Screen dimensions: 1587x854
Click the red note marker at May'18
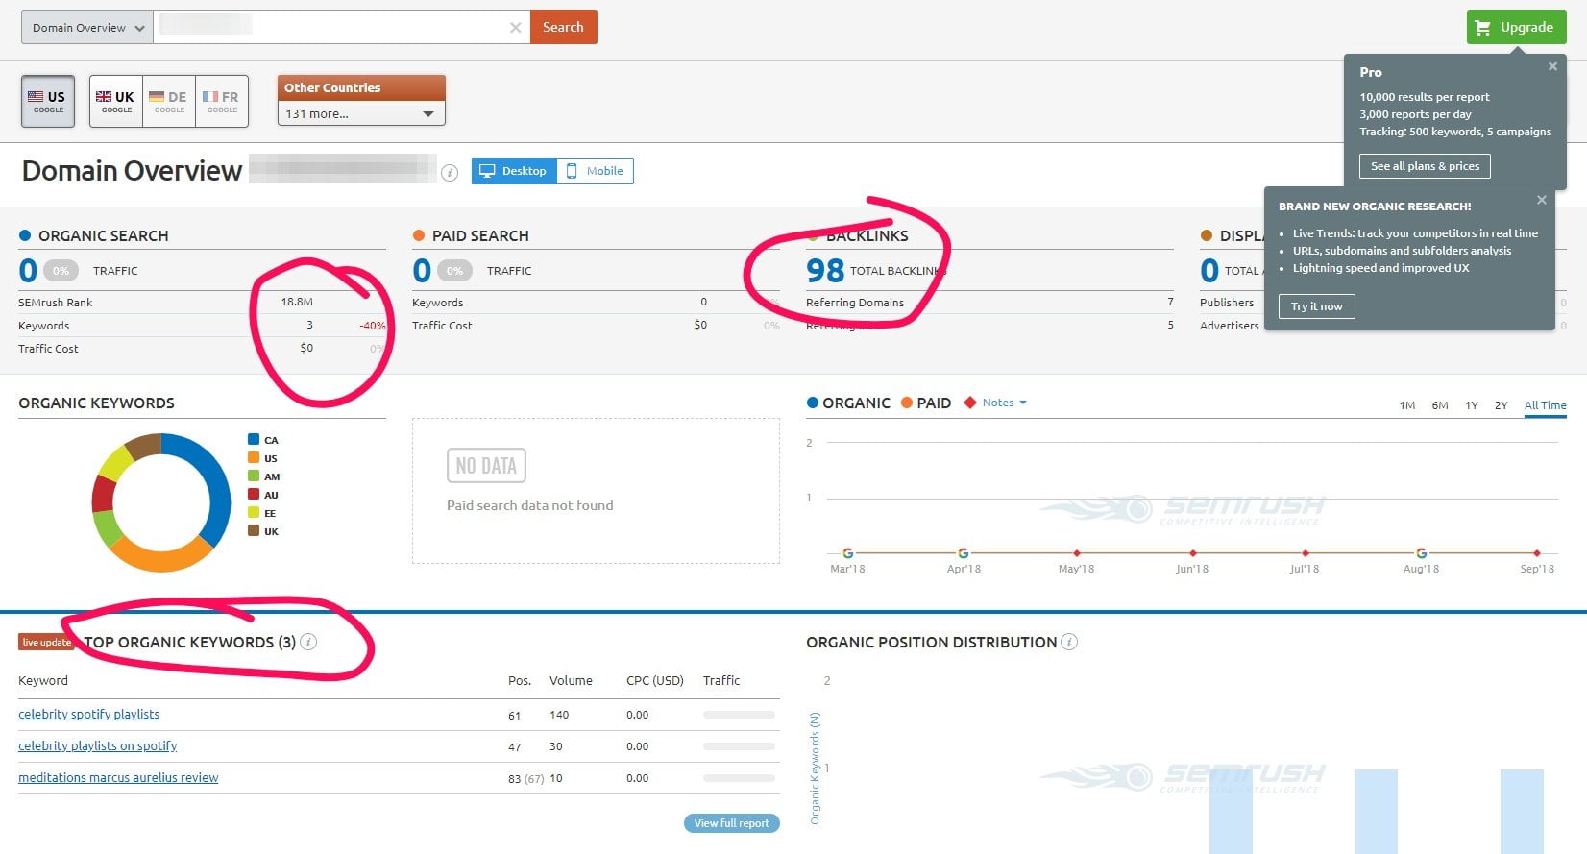click(1077, 553)
